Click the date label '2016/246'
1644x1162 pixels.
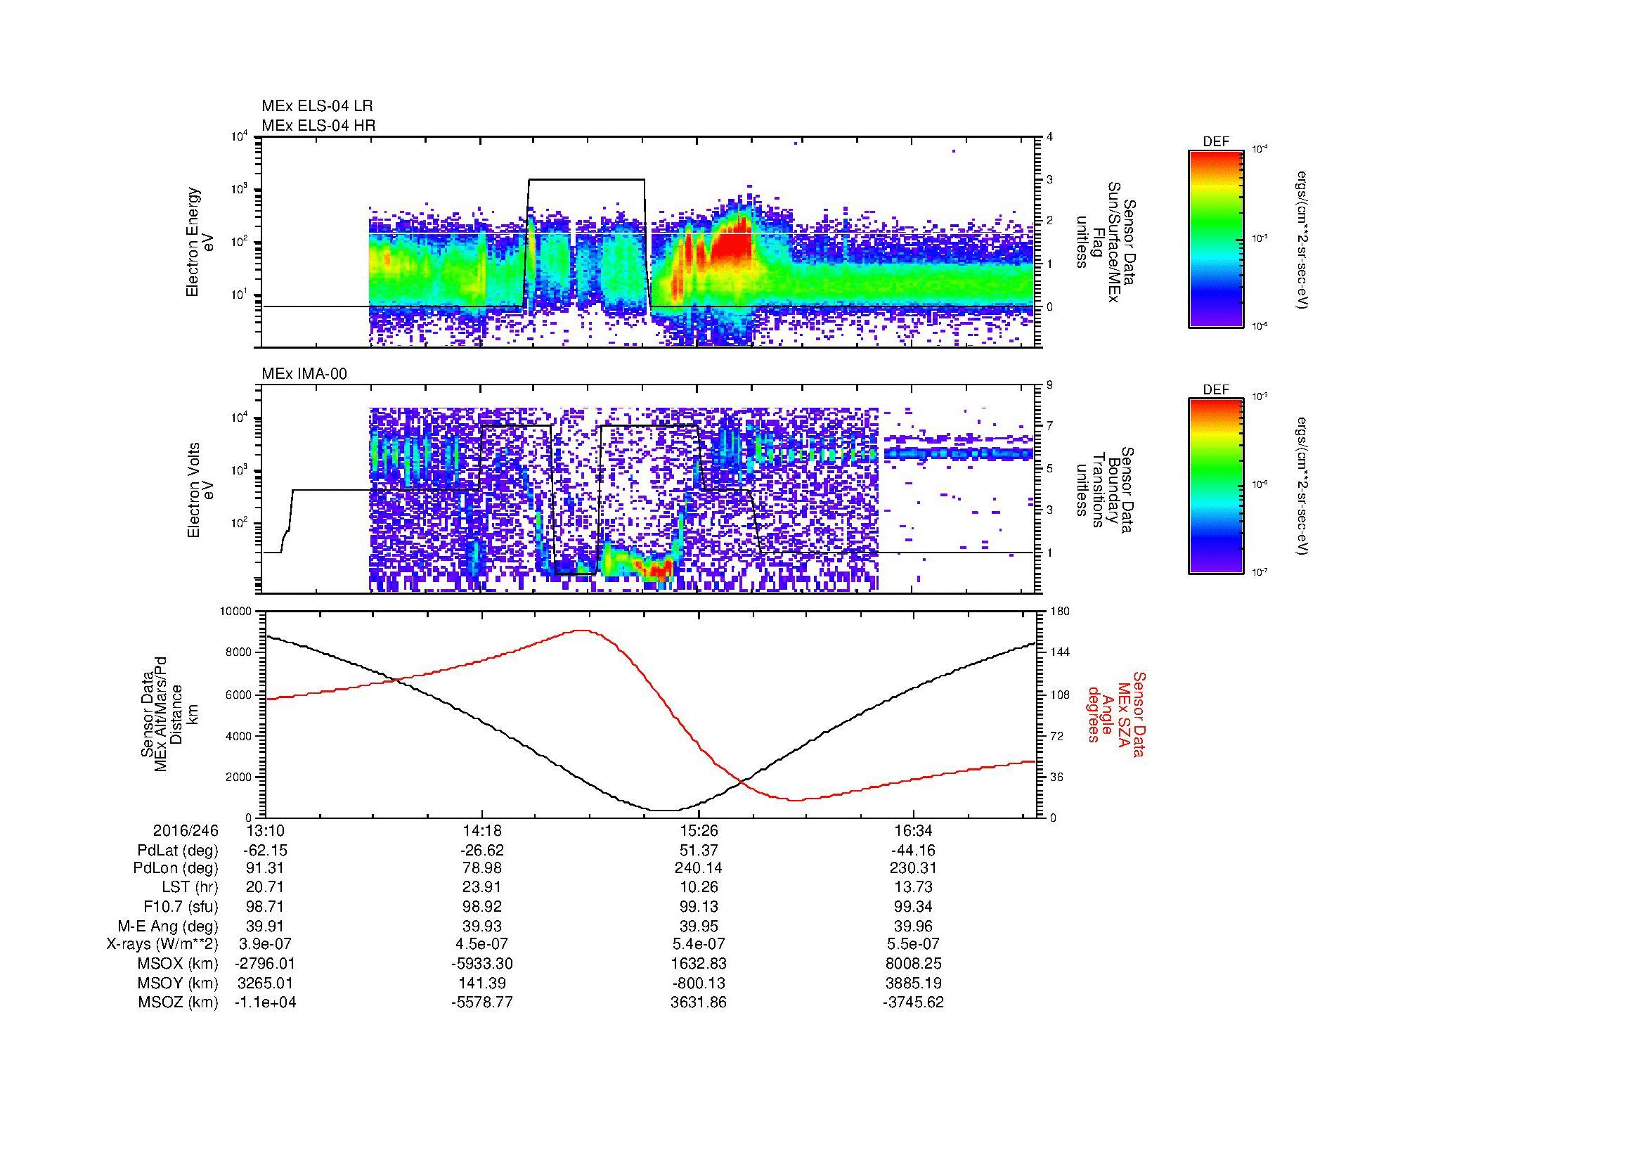pyautogui.click(x=186, y=831)
